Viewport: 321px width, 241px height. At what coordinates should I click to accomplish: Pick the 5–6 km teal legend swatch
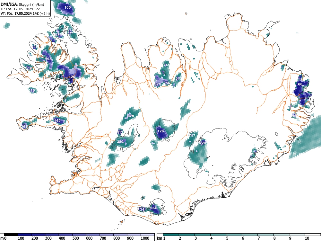pos(234,235)
